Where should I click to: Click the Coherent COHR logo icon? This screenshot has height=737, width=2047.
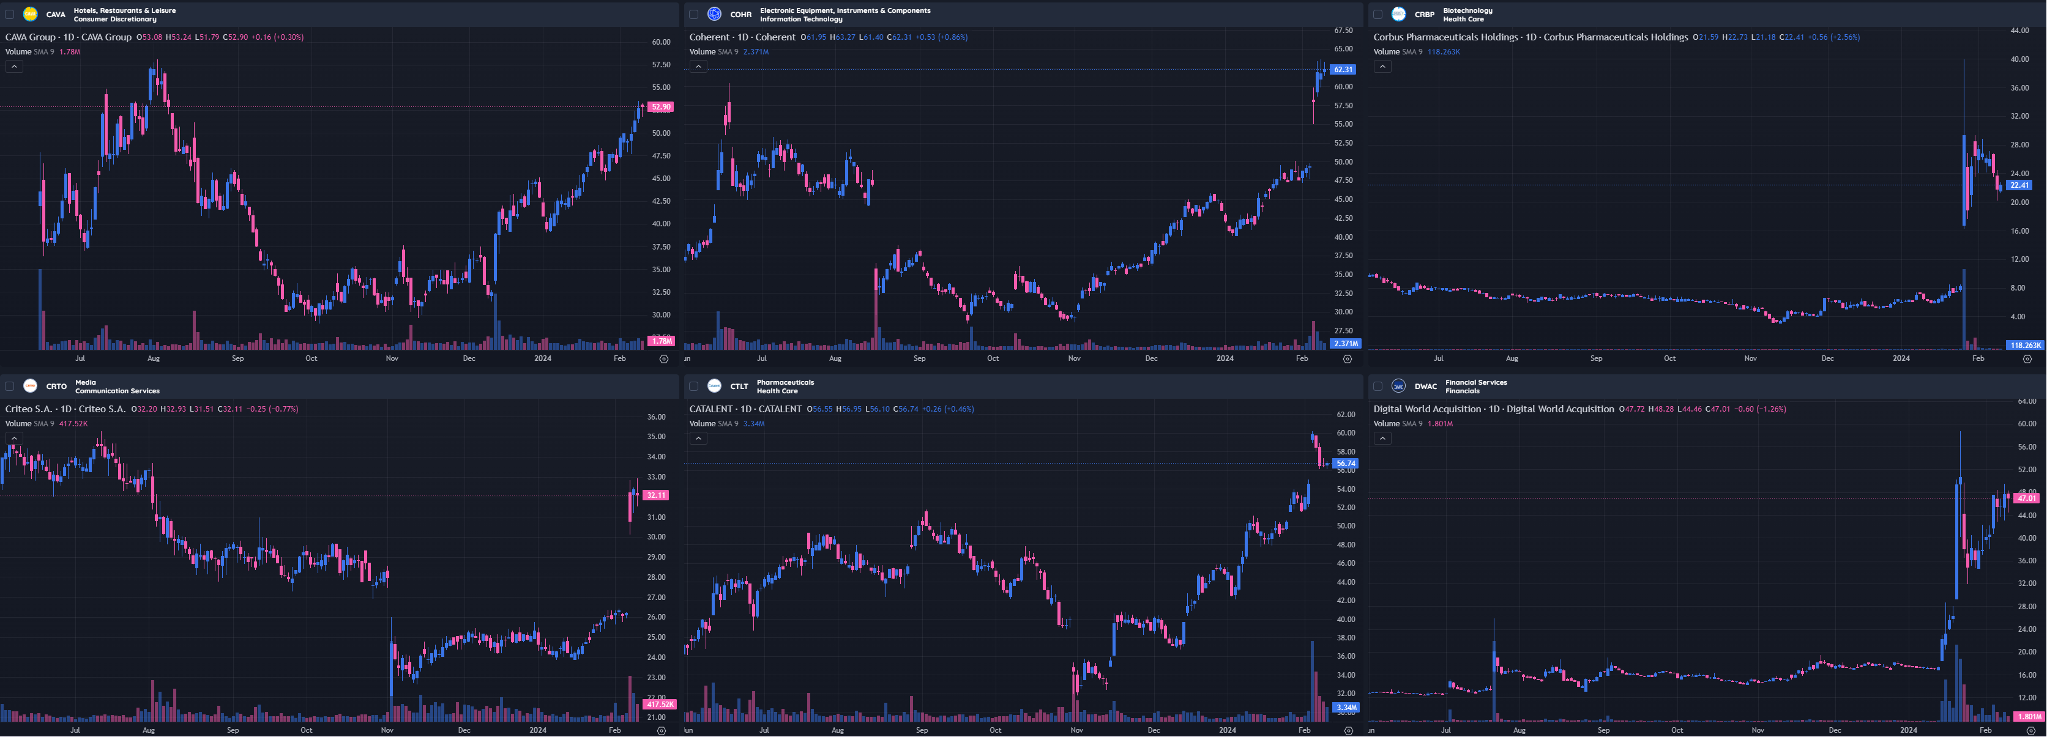click(x=714, y=14)
